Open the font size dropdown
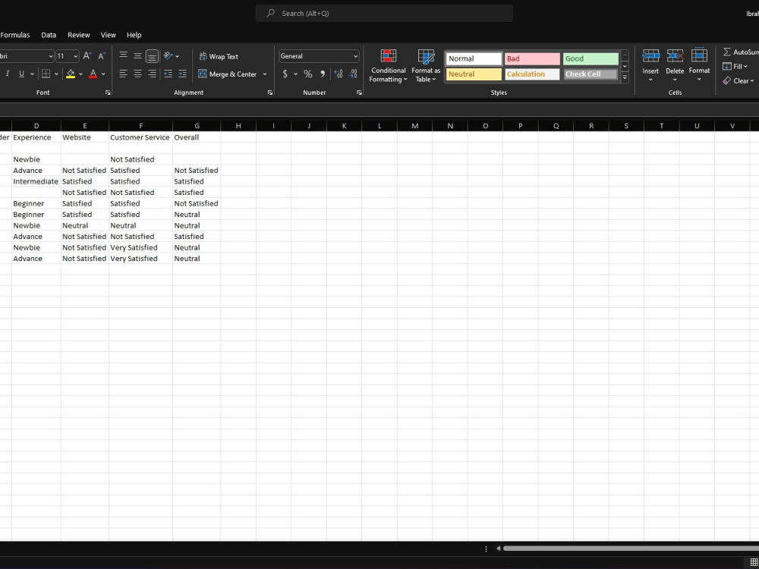 (75, 56)
